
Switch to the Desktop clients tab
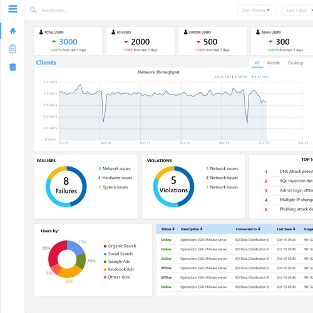point(295,63)
